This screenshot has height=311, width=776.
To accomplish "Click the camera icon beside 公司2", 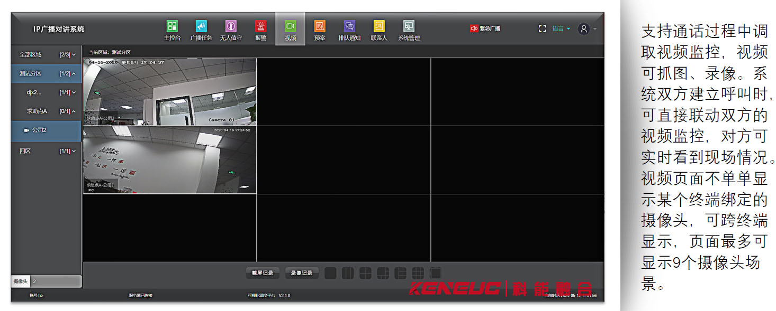I will click(26, 130).
